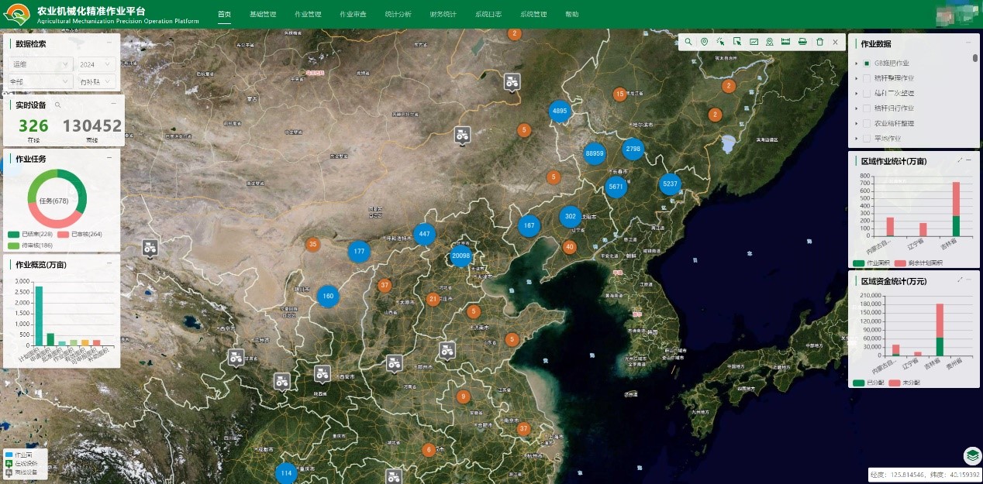Click the ruler measure tool
983x484 pixels.
point(785,42)
